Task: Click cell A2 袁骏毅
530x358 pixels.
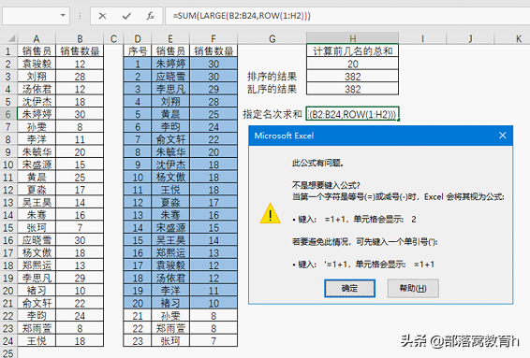Action: click(x=37, y=64)
